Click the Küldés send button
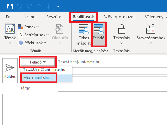The image size is (167, 125). point(10,70)
